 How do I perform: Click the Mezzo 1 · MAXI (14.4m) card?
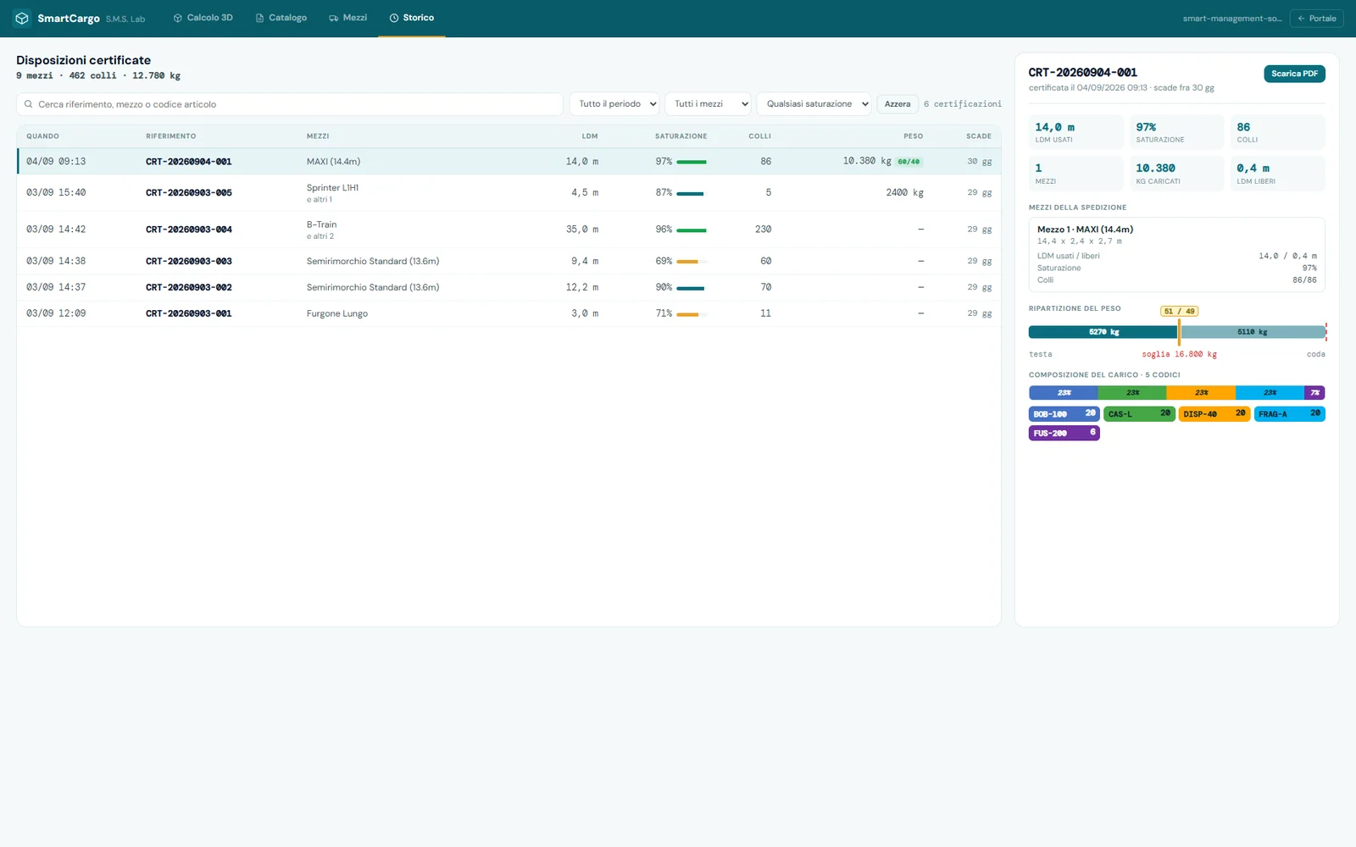1177,254
